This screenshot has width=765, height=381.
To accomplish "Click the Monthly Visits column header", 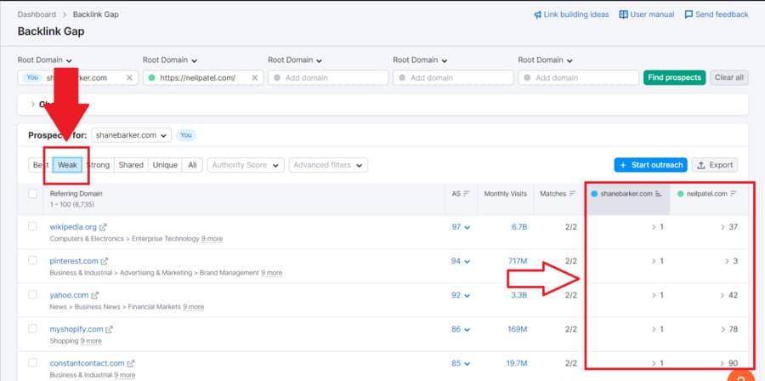I will 506,194.
